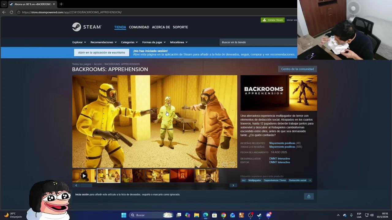
Task: Click the site info icon beside URL
Action: pyautogui.click(x=19, y=12)
